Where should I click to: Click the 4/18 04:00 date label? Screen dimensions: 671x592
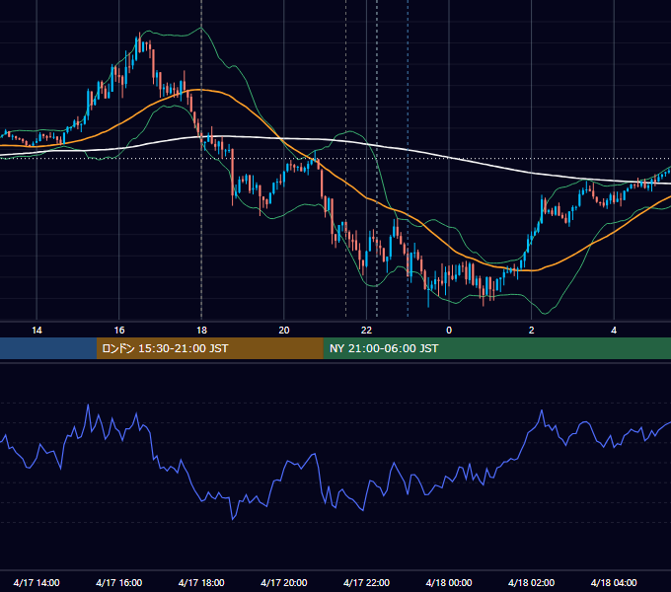point(614,582)
